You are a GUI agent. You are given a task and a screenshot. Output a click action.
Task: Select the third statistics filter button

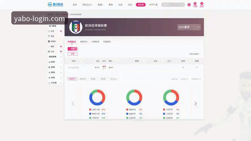(93, 79)
